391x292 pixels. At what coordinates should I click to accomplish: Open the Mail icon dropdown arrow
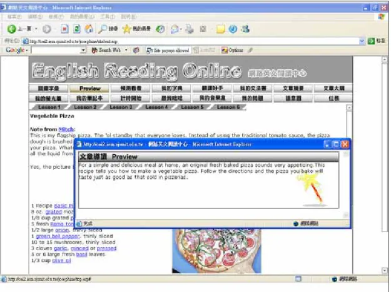pyautogui.click(x=181, y=29)
